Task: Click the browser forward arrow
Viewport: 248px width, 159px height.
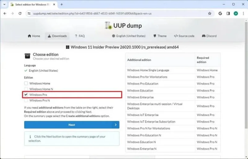Action: 12,13
